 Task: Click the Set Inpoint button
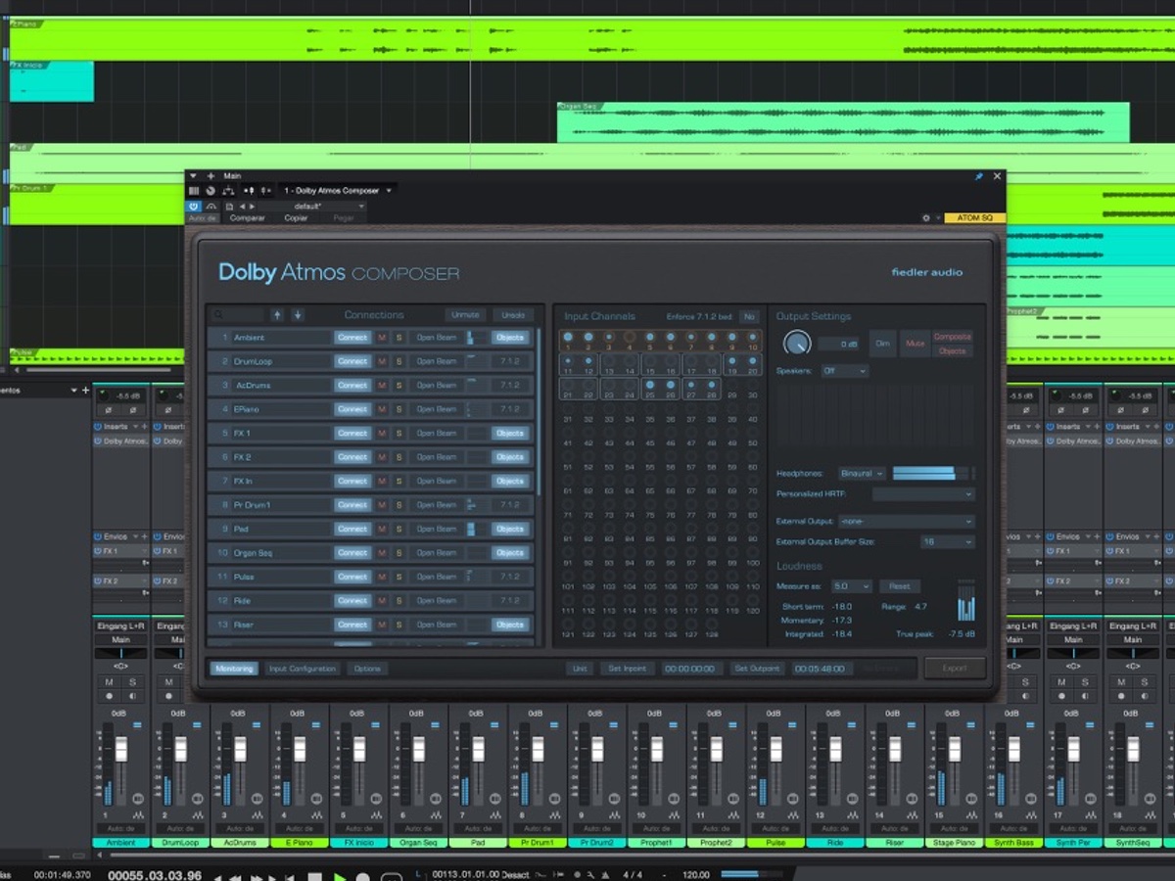click(x=628, y=669)
